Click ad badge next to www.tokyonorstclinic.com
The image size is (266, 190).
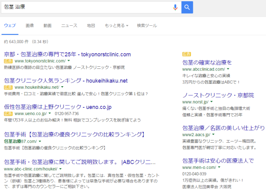click(x=8, y=61)
